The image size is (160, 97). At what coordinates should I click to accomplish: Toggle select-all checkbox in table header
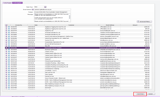click(6, 25)
